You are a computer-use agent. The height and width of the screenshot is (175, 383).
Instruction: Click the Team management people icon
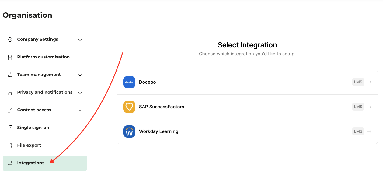pyautogui.click(x=10, y=75)
